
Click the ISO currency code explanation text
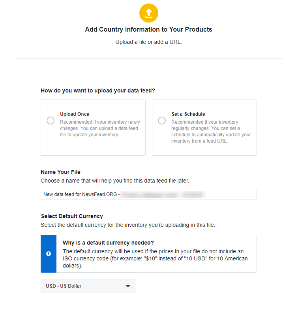point(155,258)
